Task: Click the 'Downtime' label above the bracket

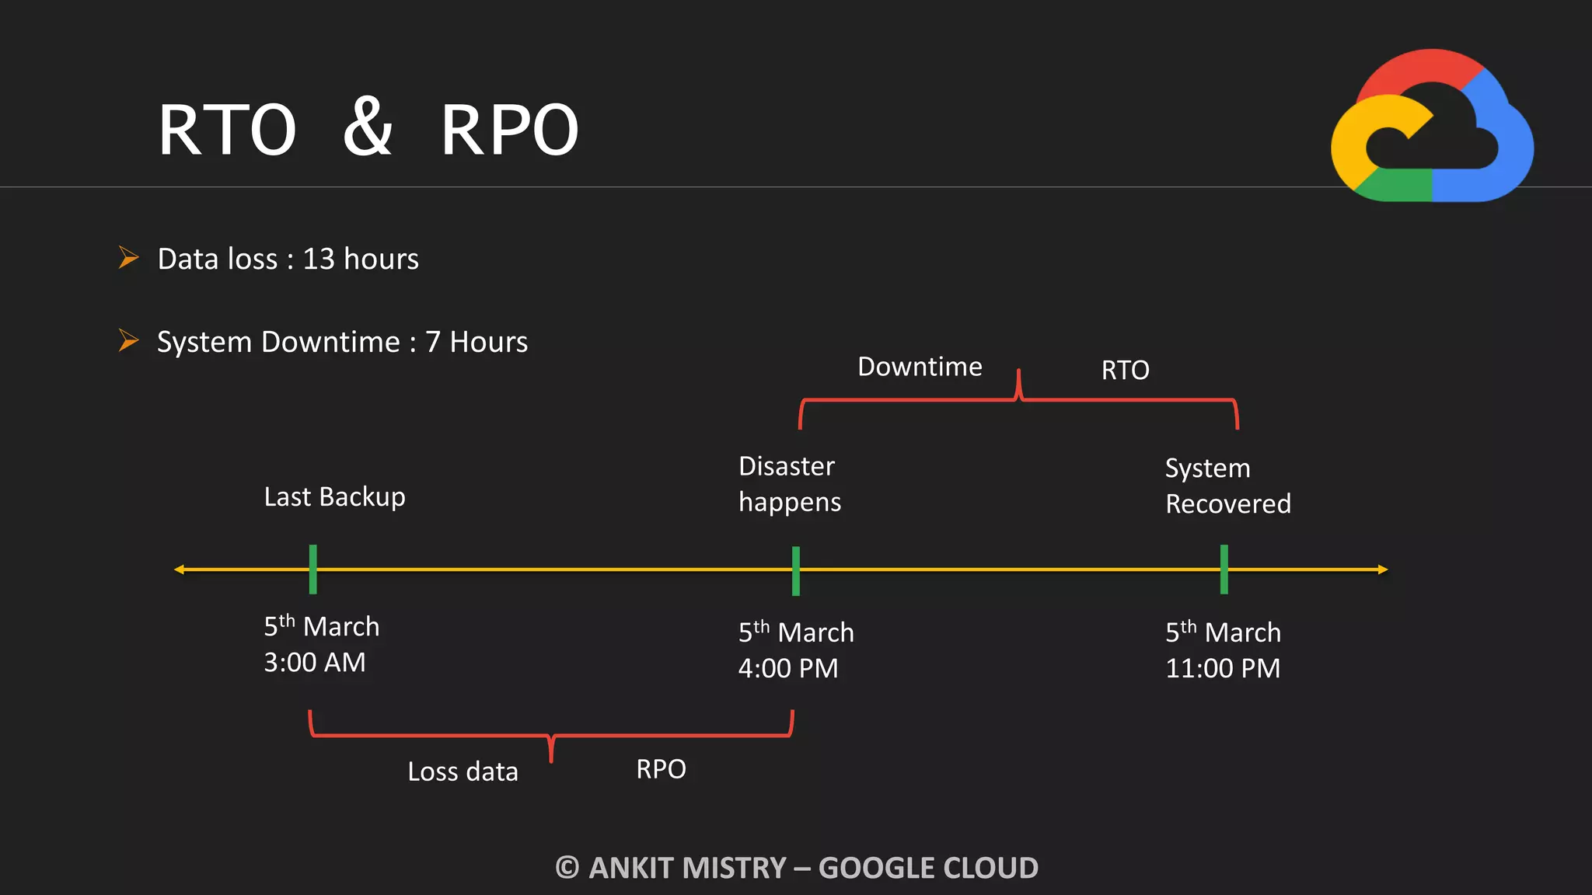Action: (x=920, y=367)
